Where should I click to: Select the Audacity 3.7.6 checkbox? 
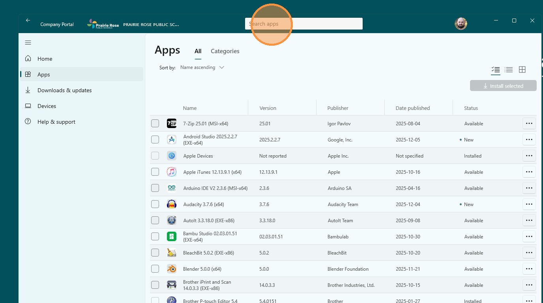pos(155,204)
